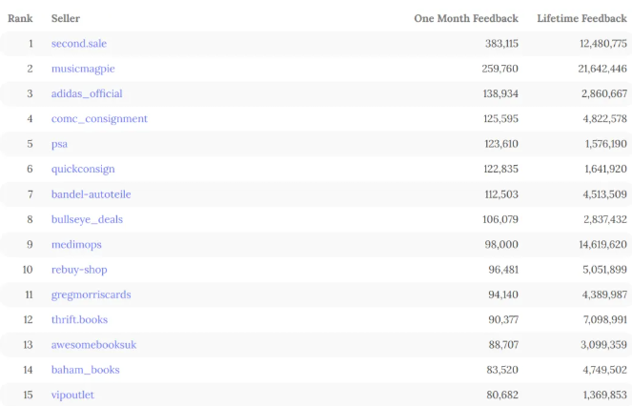Click rank number 9 beside medimops
Image resolution: width=632 pixels, height=406 pixels.
click(30, 244)
